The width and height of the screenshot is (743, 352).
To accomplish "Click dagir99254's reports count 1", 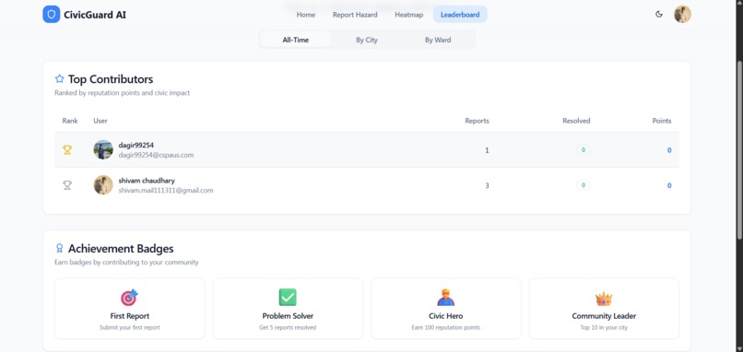I will 487,150.
